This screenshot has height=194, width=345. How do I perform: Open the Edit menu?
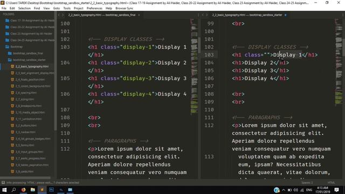(12, 9)
